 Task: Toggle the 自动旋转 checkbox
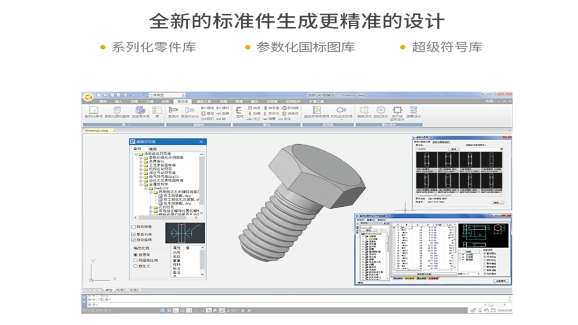[133, 240]
